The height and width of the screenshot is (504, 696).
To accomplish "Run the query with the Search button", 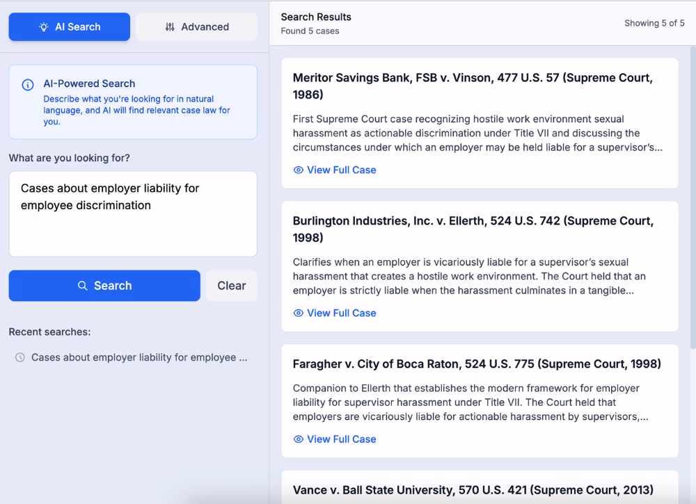I will [x=104, y=286].
